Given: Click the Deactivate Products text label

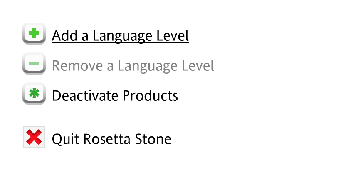Looking at the screenshot, I should click(x=115, y=96).
